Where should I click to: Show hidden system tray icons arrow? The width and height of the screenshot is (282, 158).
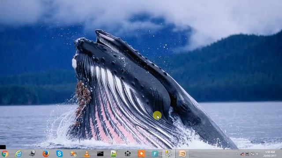click(237, 154)
